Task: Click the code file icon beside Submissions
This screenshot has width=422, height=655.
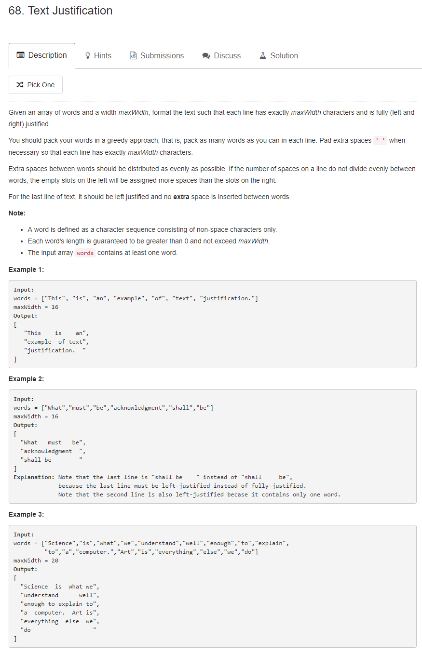Action: tap(134, 56)
